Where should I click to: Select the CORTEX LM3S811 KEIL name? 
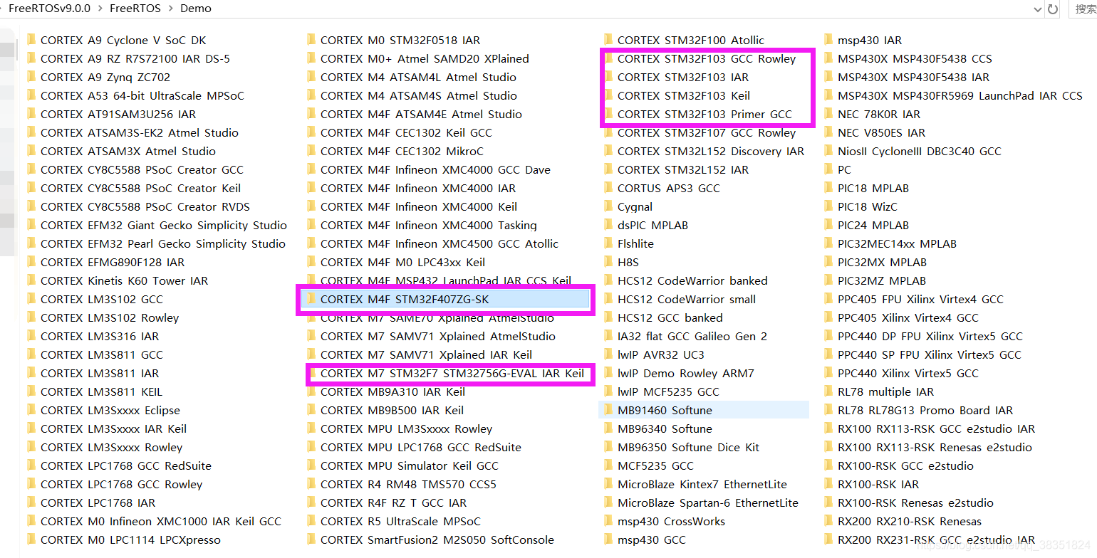pos(102,391)
